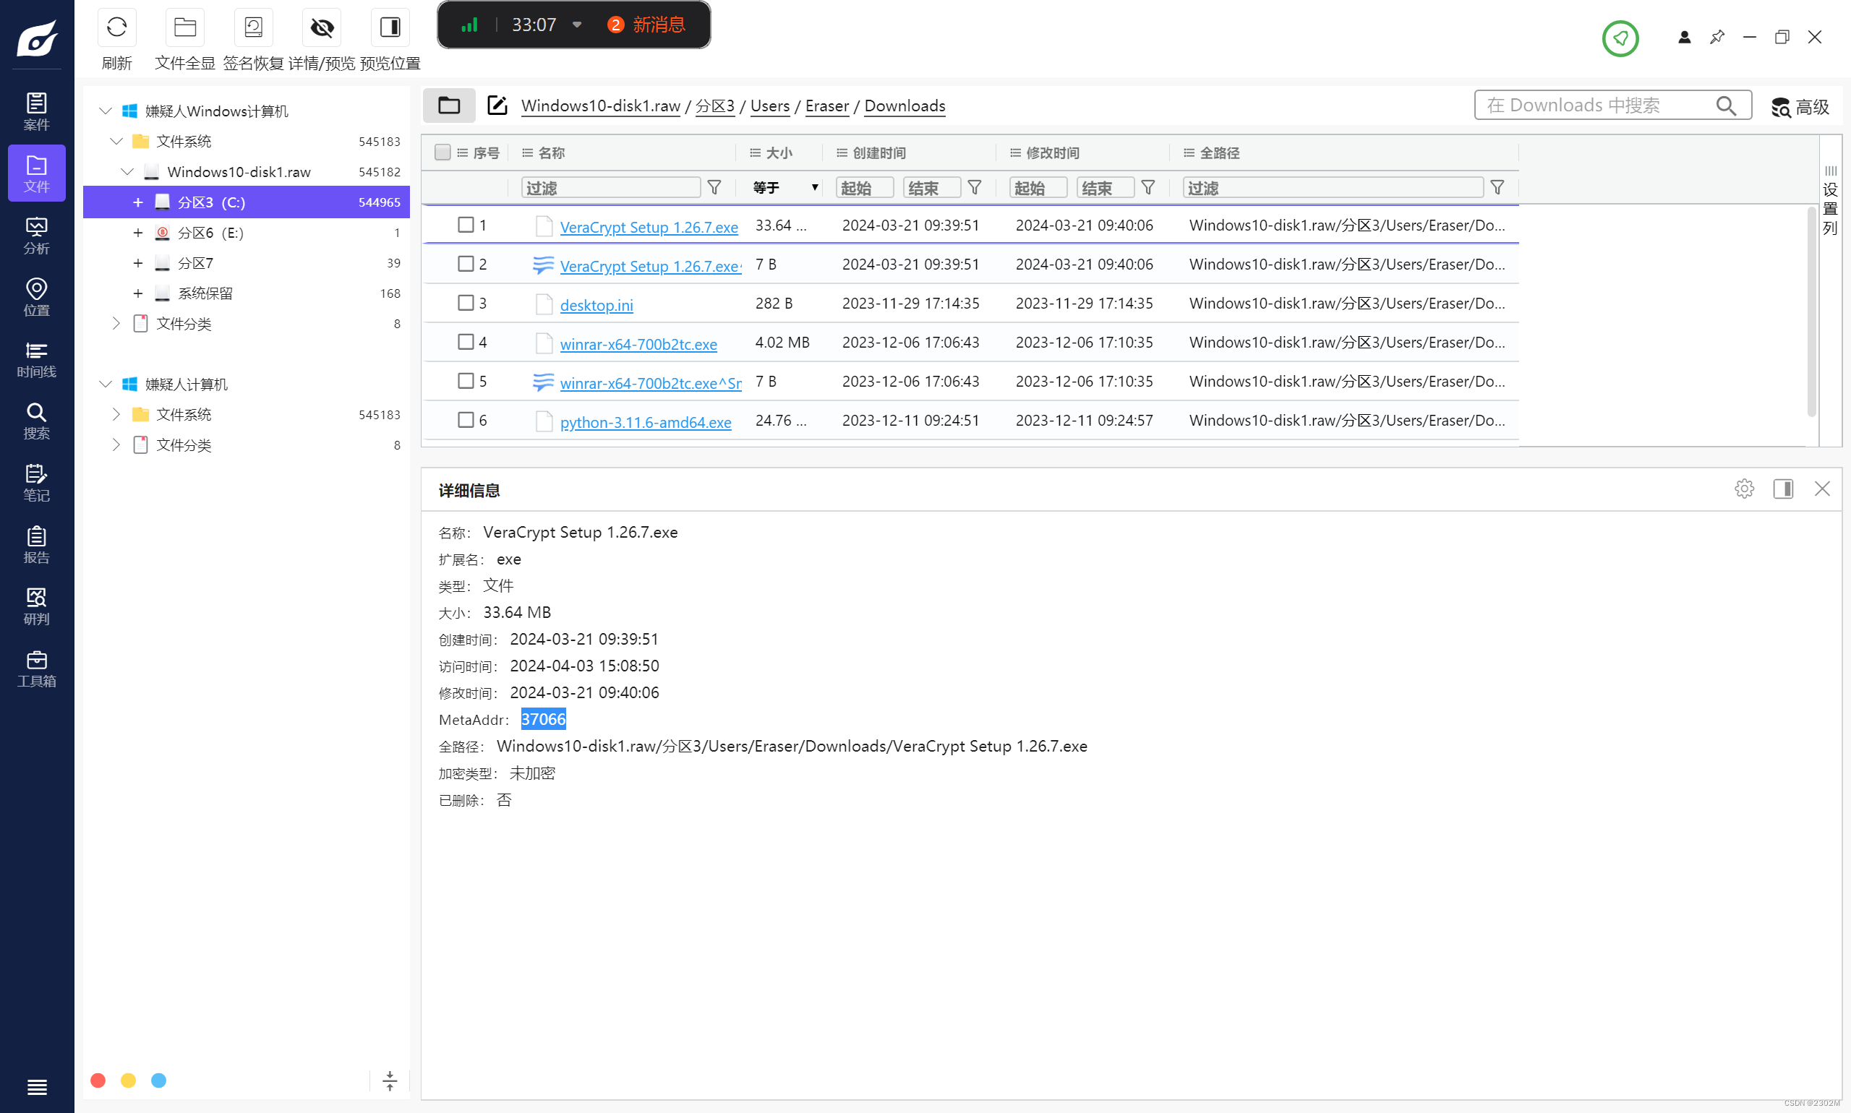Viewport: 1851px width, 1113px height.
Task: Toggle the select-all header checkbox
Action: 442,152
